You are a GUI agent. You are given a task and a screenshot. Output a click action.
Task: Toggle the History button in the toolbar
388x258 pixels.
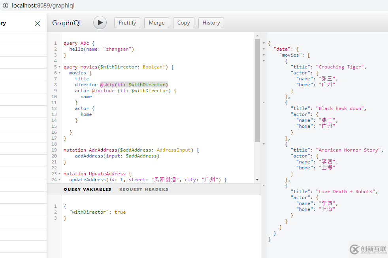(211, 23)
